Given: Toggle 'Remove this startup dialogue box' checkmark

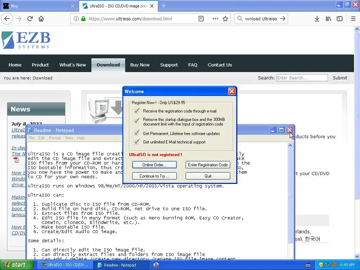Looking at the screenshot, I should pos(137,121).
